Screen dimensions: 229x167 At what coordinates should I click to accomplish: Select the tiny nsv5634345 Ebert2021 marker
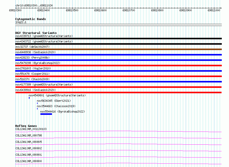[37, 103]
